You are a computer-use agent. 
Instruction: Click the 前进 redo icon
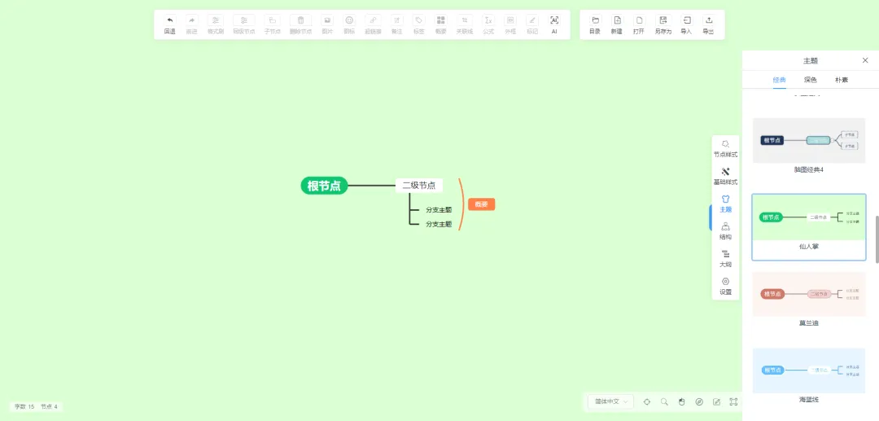(192, 20)
